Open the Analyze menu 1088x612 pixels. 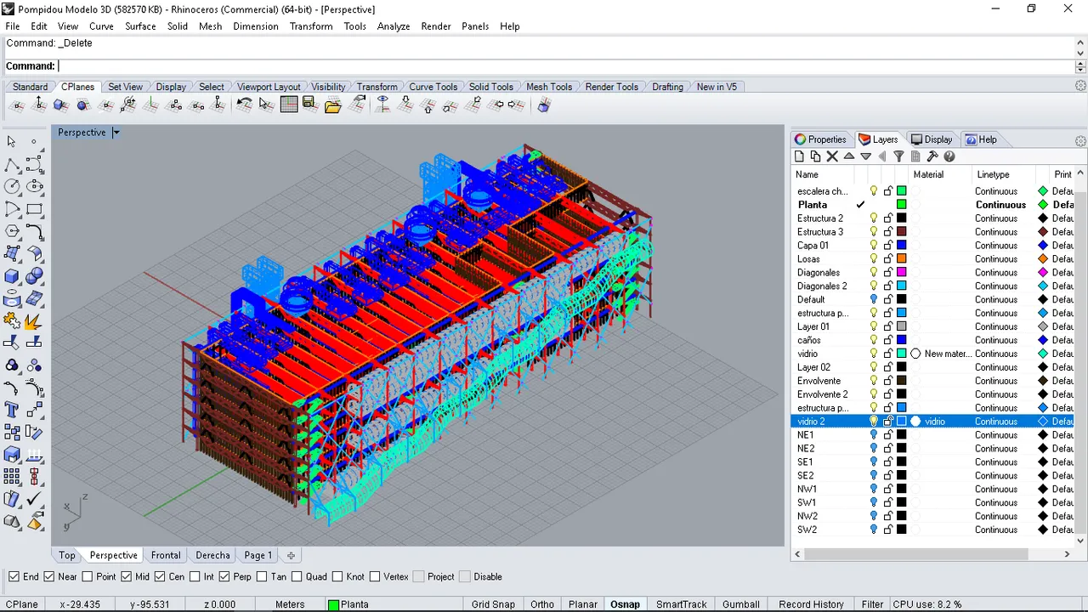coord(394,26)
